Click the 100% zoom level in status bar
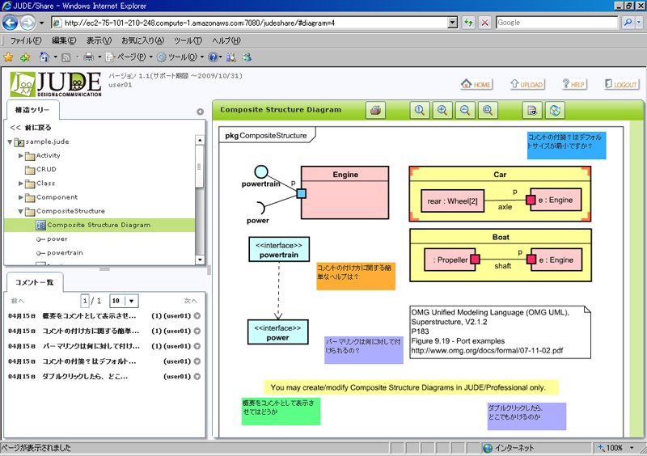Screen dimensions: 647x456 (614, 448)
